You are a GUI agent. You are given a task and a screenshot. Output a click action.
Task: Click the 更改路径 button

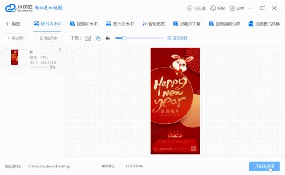108,166
